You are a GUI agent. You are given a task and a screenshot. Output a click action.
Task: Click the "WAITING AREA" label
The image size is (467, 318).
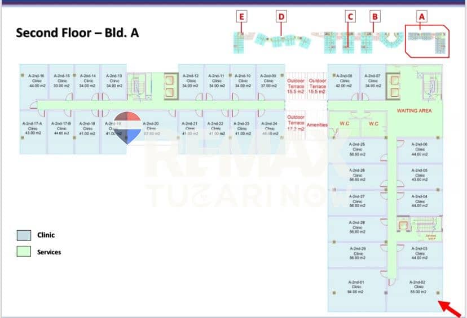[415, 110]
